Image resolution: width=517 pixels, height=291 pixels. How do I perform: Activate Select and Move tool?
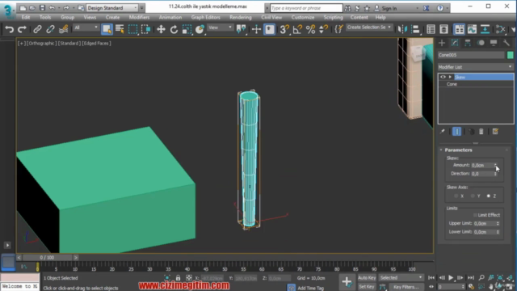click(161, 29)
